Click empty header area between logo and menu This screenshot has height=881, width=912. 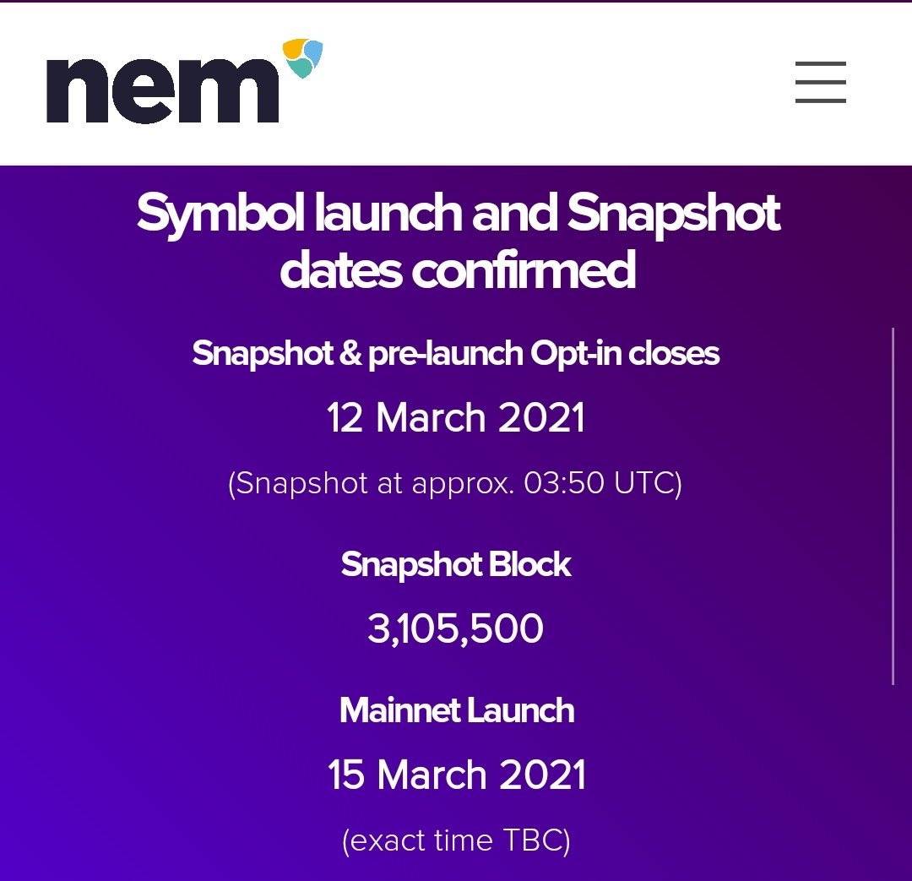click(x=549, y=83)
